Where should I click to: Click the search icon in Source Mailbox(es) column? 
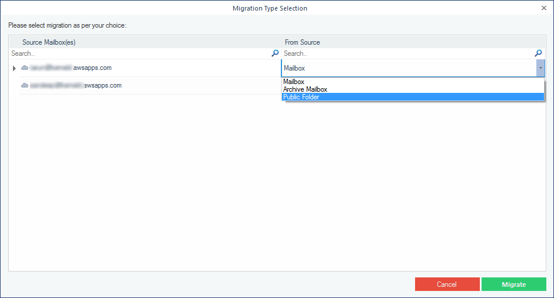[x=275, y=53]
